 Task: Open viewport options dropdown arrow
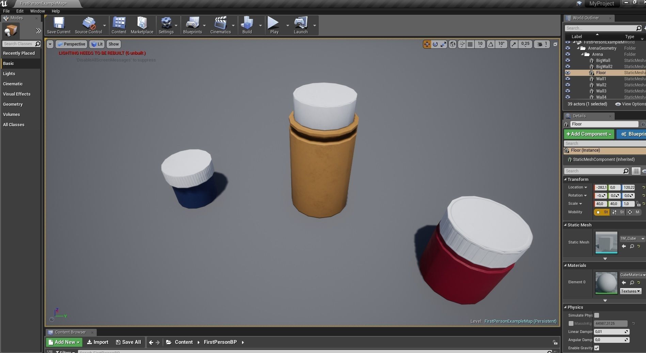tap(50, 44)
